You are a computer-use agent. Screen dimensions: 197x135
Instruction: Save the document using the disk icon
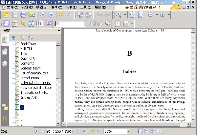point(15,15)
